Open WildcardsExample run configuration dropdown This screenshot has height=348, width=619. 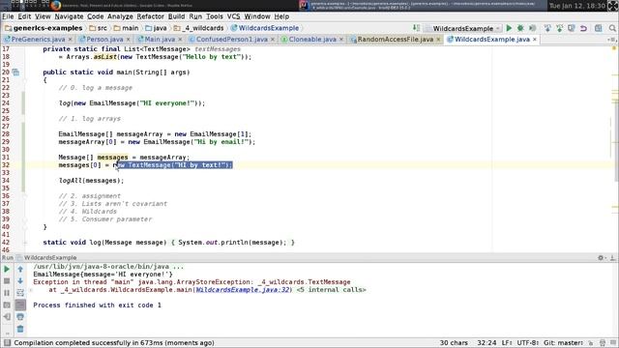(462, 28)
